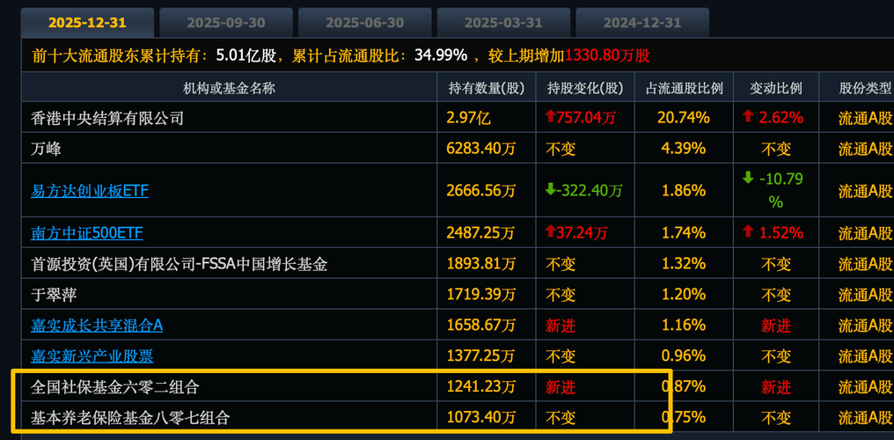
Task: Select 首源投资(英国)有限公司-FSSA中国增长基金 name
Action: pos(179,264)
